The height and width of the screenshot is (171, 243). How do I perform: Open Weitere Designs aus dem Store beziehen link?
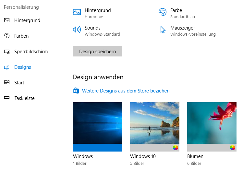pyautogui.click(x=126, y=91)
